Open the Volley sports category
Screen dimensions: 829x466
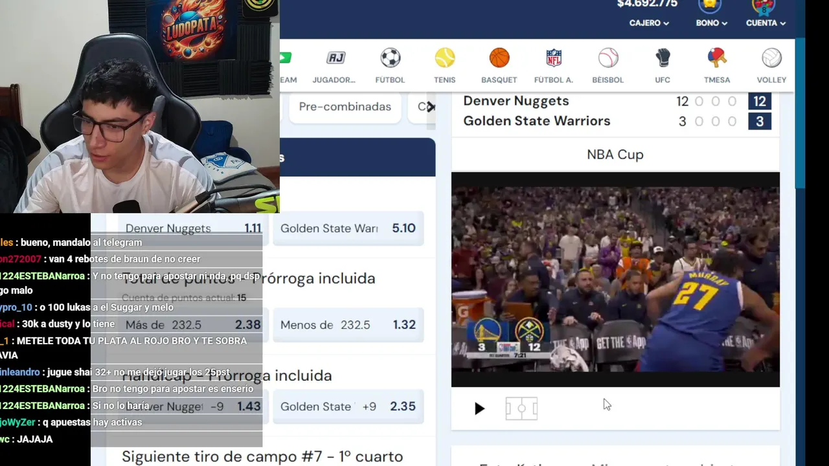click(771, 65)
